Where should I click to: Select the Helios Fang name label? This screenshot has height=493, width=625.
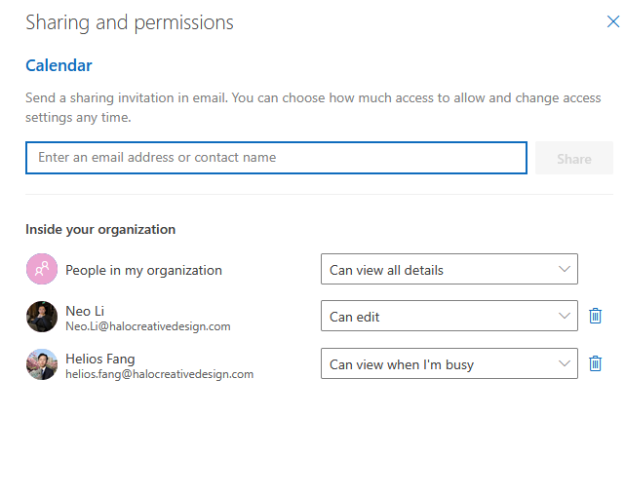[100, 359]
